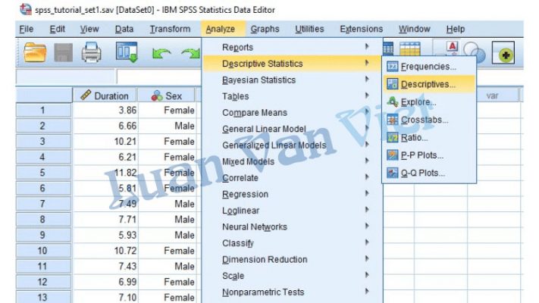This screenshot has height=303, width=539.
Task: Click the SPSS application icon in title bar
Action: pyautogui.click(x=26, y=9)
